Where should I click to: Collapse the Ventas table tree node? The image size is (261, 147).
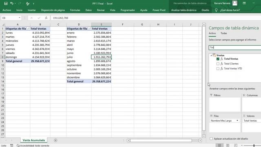211,56
